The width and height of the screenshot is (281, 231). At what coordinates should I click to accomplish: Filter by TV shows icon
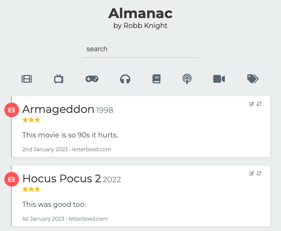pyautogui.click(x=59, y=79)
